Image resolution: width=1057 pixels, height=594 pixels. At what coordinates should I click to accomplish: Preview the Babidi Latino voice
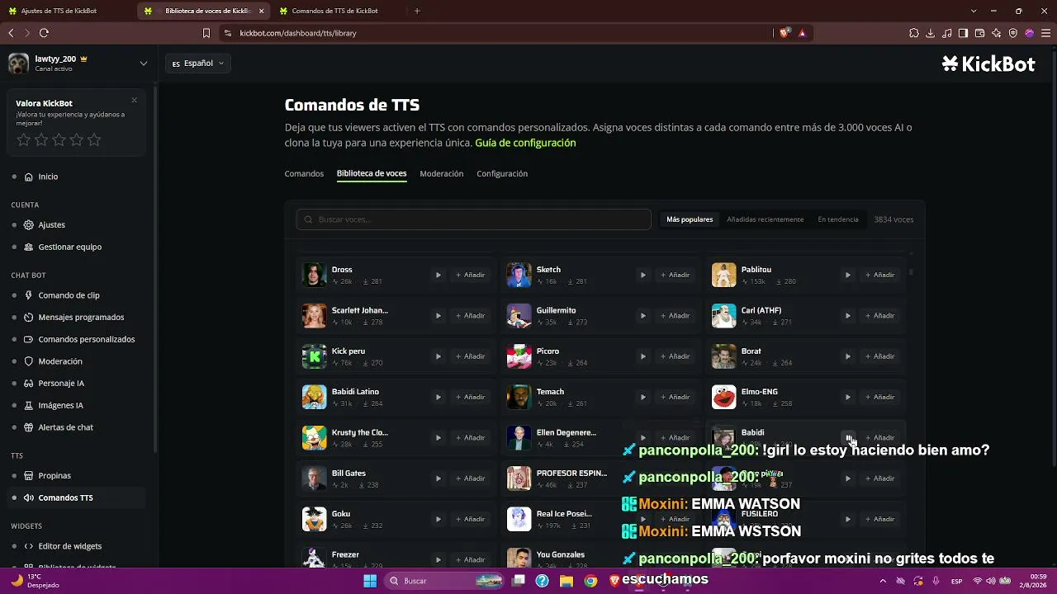[438, 397]
